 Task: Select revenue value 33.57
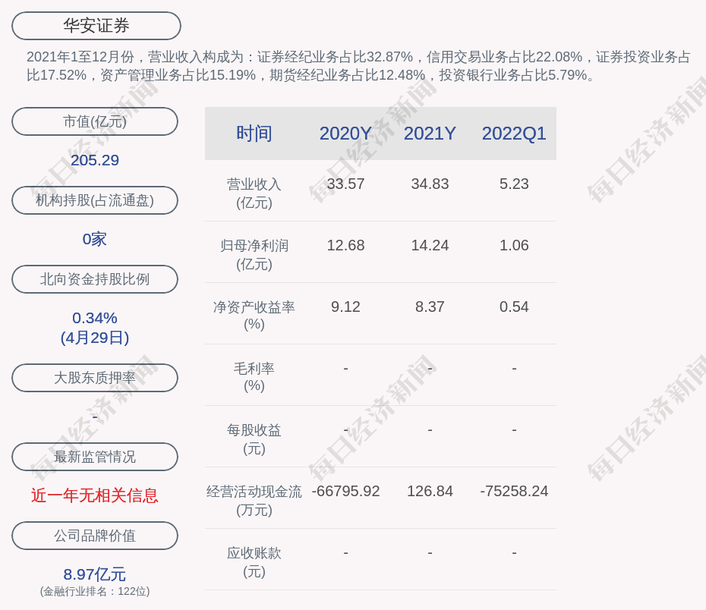(345, 184)
